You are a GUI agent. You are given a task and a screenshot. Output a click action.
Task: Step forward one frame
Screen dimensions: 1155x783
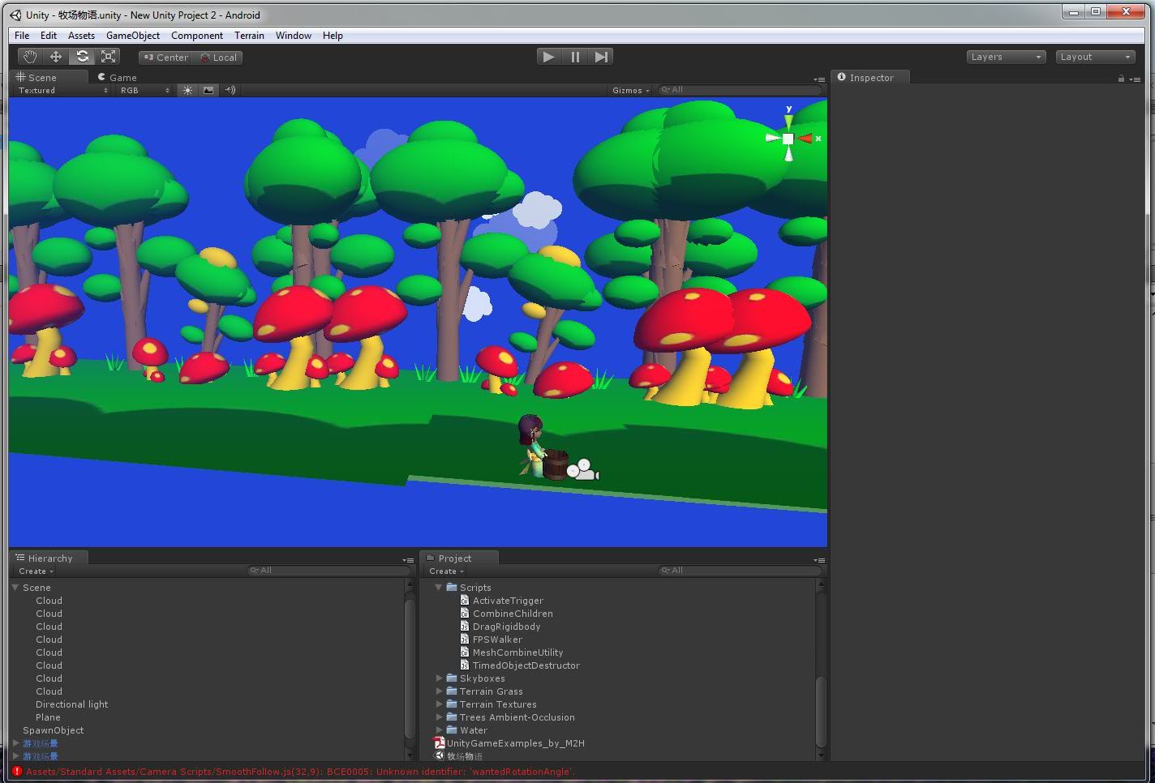601,57
